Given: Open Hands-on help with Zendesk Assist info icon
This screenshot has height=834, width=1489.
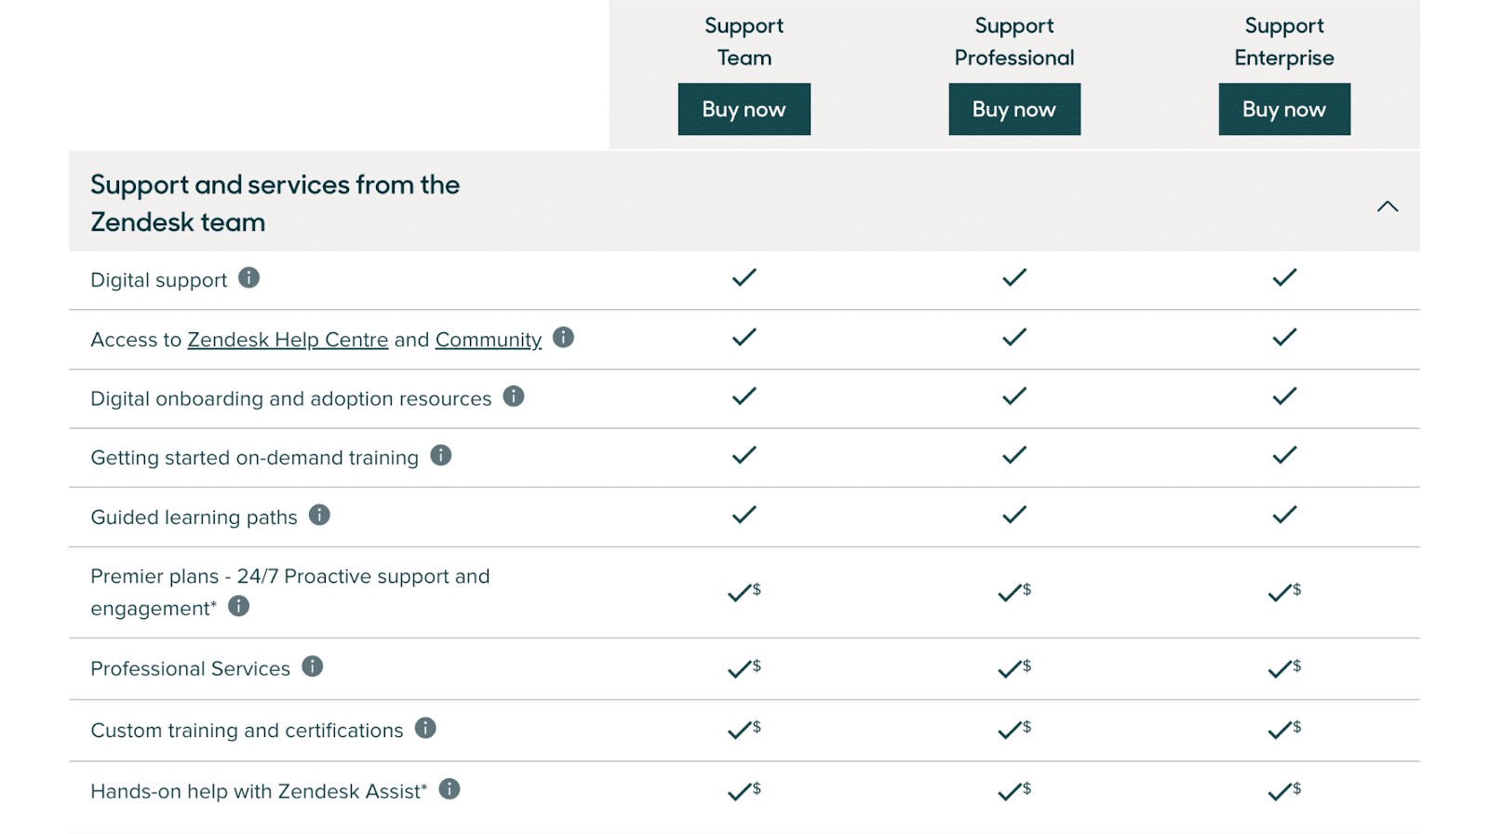Looking at the screenshot, I should tap(449, 788).
